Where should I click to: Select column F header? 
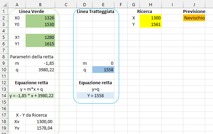(x=121, y=5)
